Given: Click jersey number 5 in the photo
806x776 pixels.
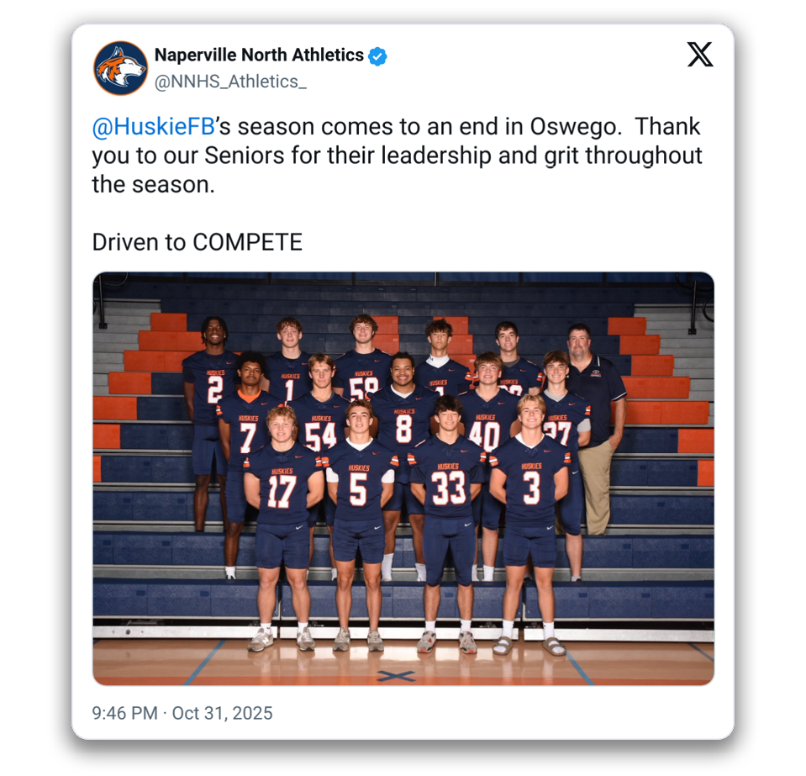Looking at the screenshot, I should pos(358,489).
